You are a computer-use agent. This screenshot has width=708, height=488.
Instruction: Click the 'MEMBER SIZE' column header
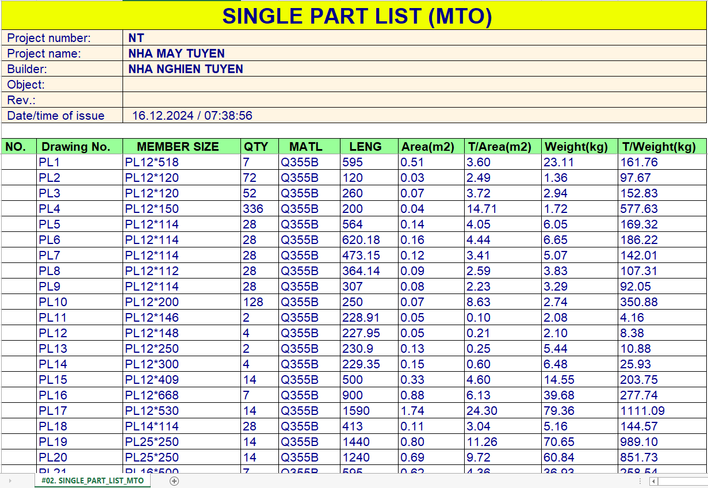[182, 147]
